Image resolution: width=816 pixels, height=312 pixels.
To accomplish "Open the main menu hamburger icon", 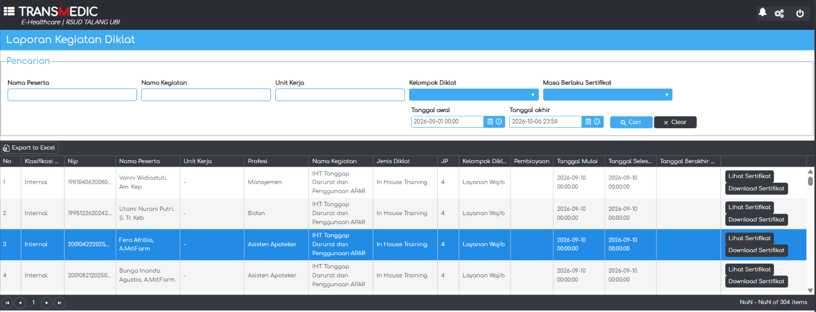I will [9, 11].
